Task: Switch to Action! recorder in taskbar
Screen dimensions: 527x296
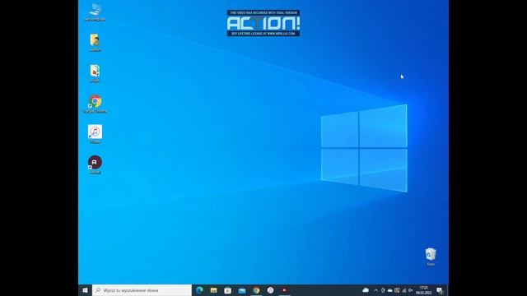Action: (284, 290)
